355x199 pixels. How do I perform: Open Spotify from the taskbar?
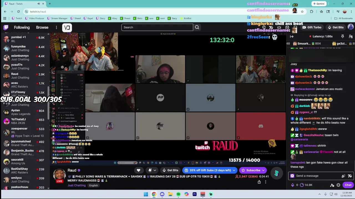click(178, 194)
